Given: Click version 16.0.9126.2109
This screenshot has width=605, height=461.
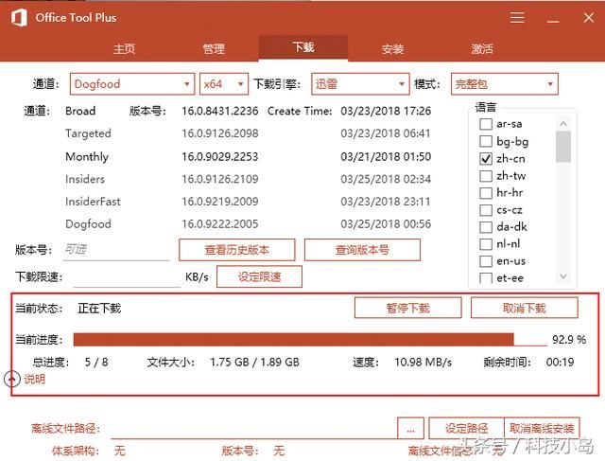Looking at the screenshot, I should coord(220,179).
